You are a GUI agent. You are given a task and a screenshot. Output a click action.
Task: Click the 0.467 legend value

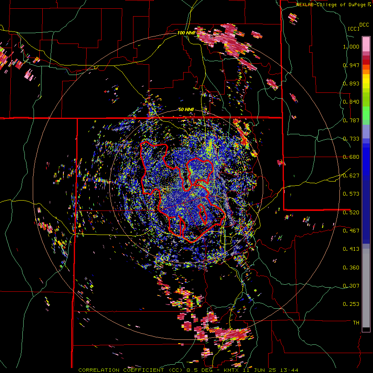351,230
